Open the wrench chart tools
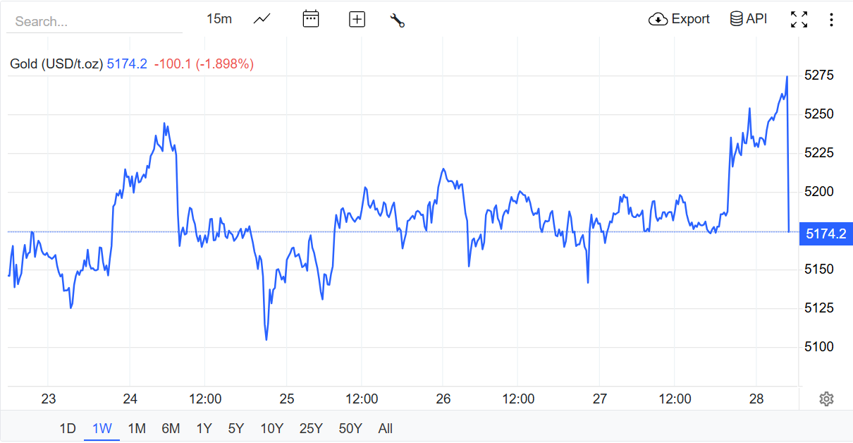853x443 pixels. point(398,20)
